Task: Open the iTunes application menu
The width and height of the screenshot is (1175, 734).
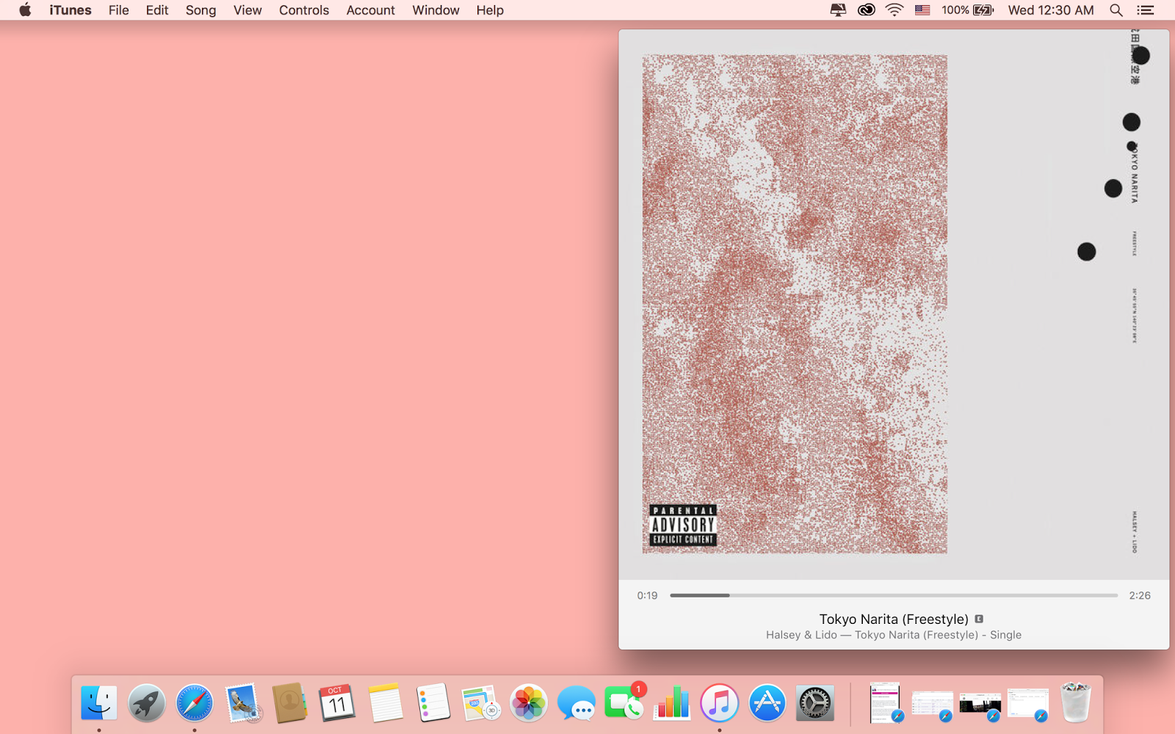Action: [x=70, y=10]
